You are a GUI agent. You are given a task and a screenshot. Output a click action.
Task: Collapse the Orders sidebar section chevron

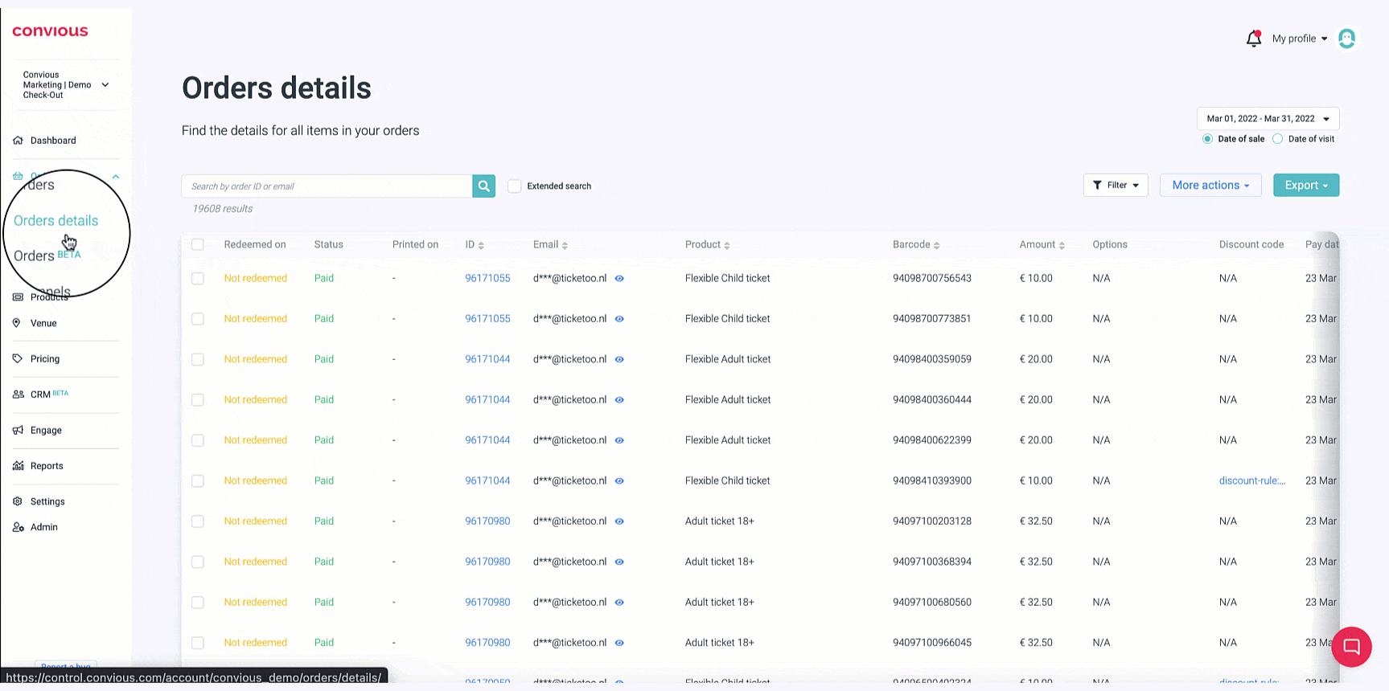click(116, 177)
